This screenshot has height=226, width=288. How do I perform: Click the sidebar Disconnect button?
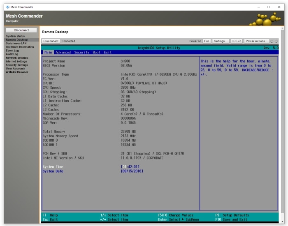coord(21,30)
